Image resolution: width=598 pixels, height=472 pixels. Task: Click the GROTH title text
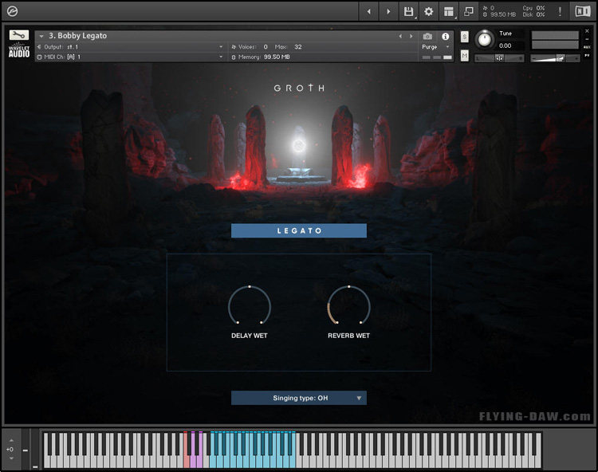(299, 88)
